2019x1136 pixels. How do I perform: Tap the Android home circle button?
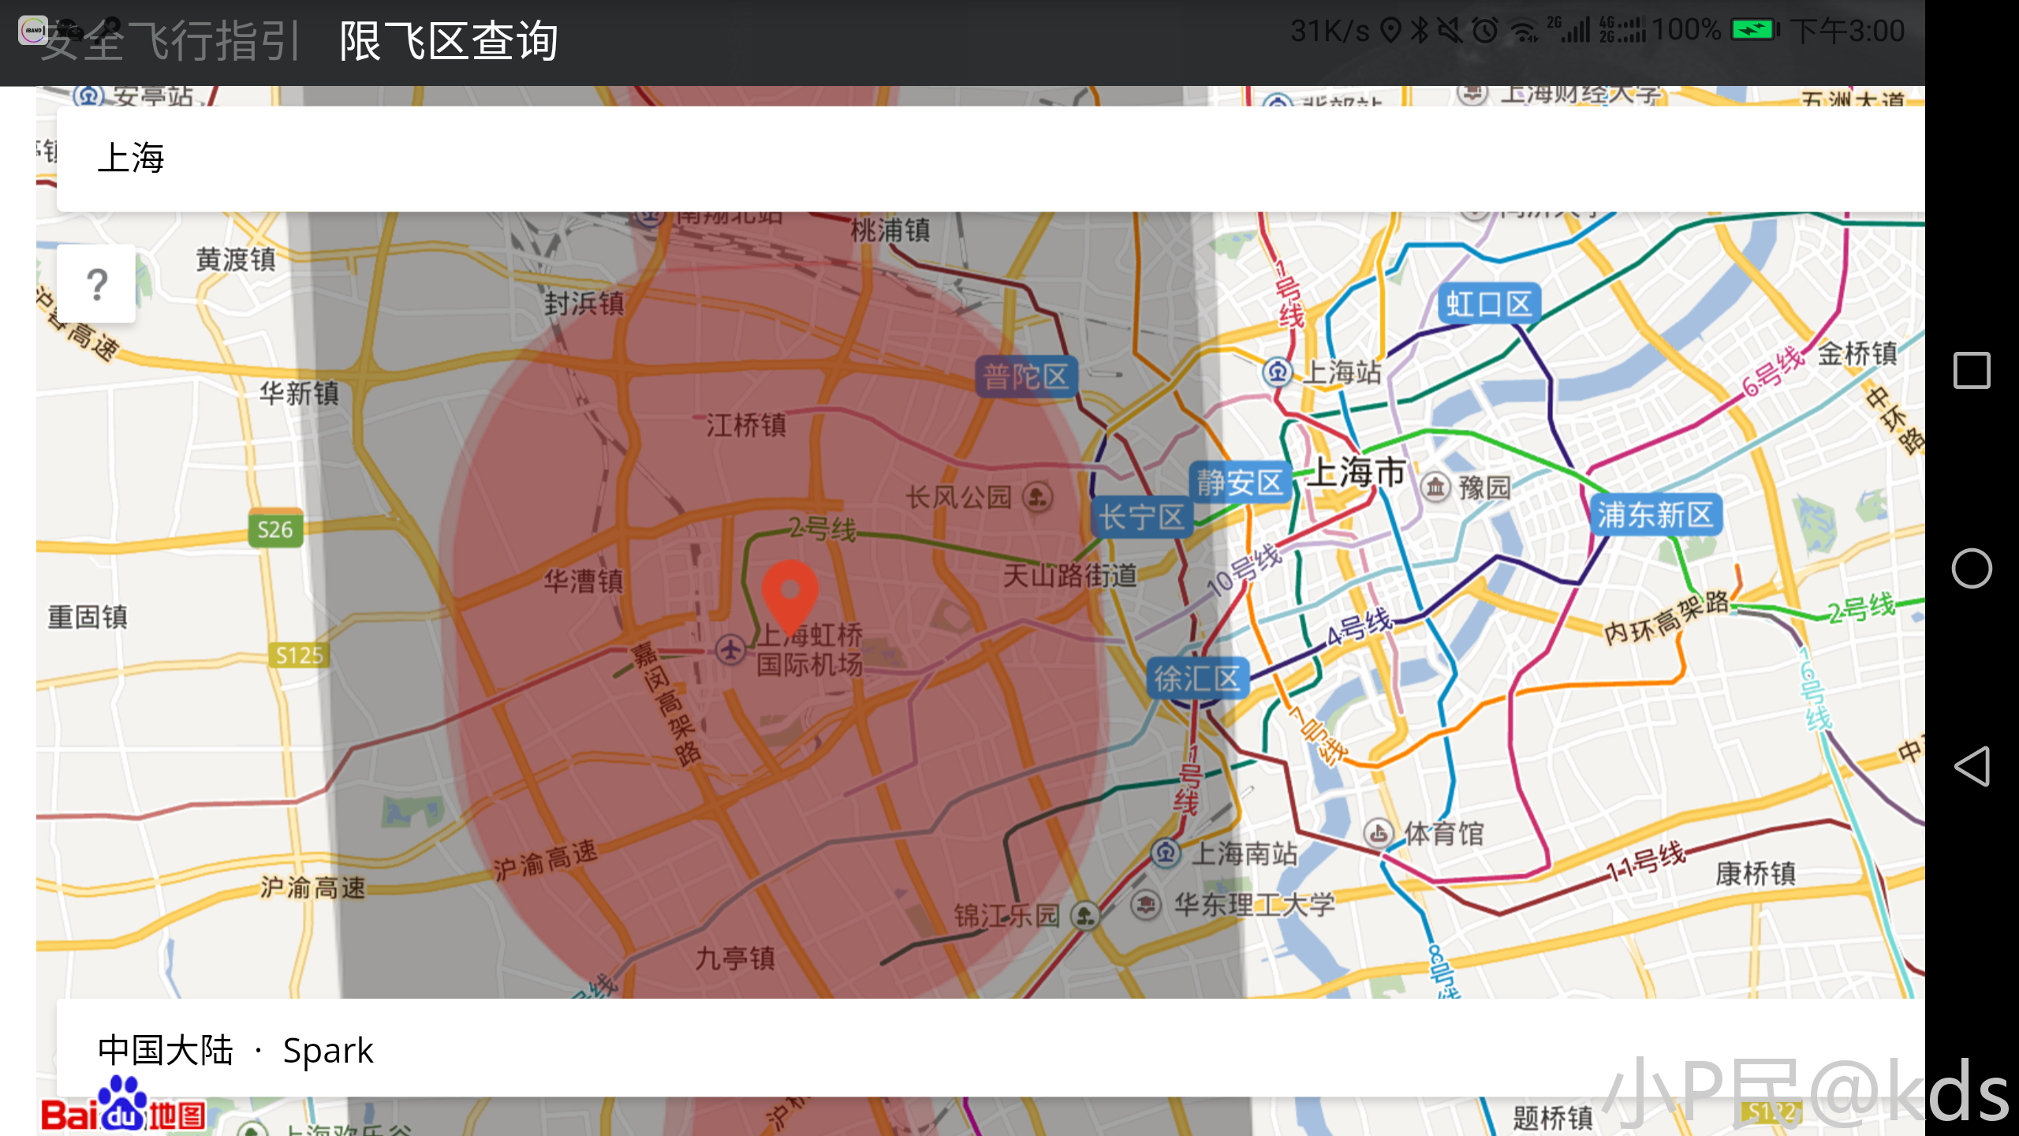[1971, 568]
